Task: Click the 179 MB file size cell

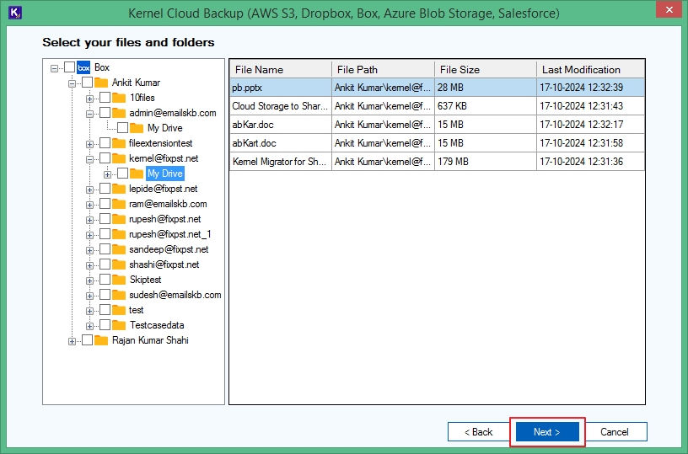Action: click(486, 162)
